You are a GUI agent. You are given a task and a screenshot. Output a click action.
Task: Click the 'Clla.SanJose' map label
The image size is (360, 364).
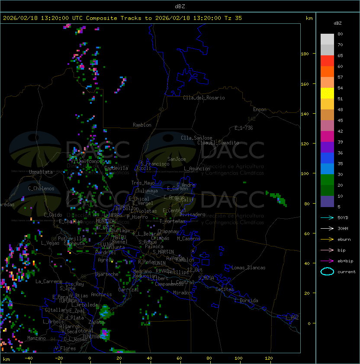click(x=196, y=138)
